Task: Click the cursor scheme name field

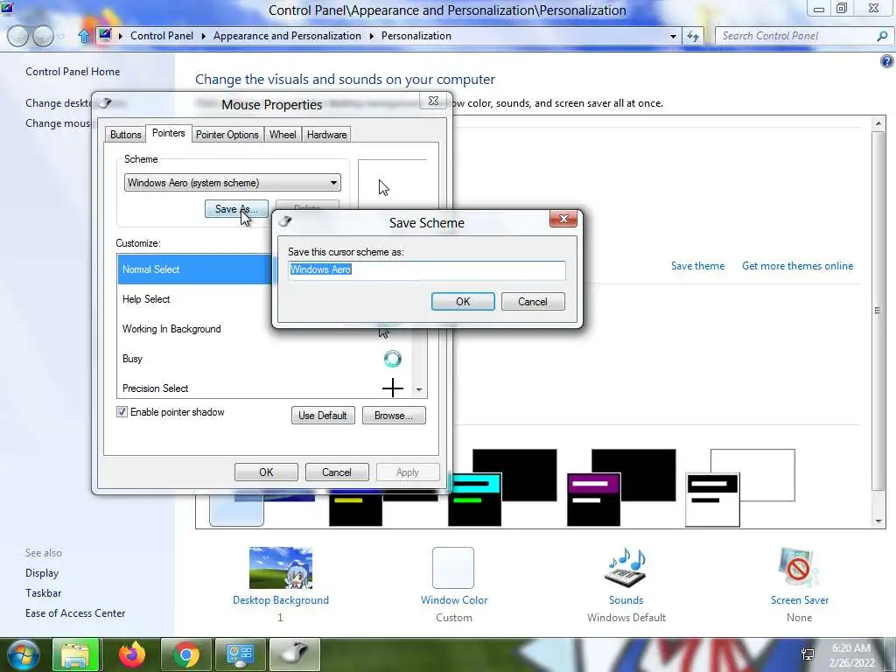Action: click(427, 270)
